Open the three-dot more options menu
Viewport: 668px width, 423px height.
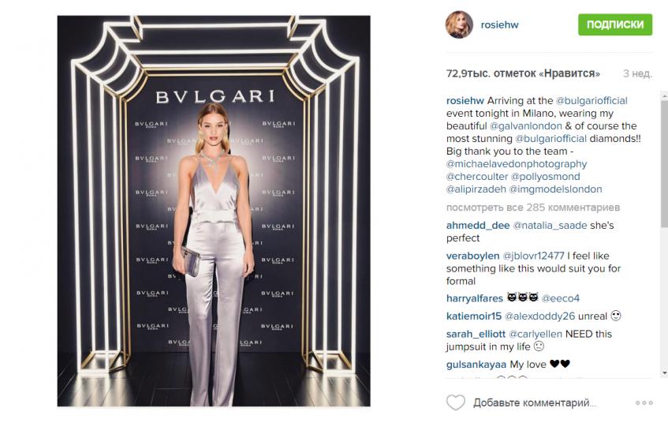644,402
